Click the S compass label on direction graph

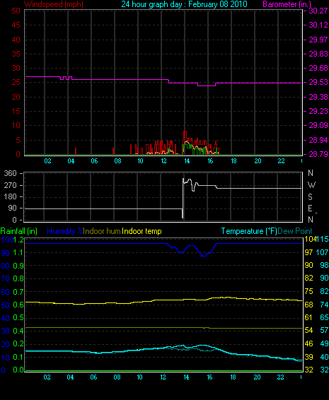click(310, 196)
